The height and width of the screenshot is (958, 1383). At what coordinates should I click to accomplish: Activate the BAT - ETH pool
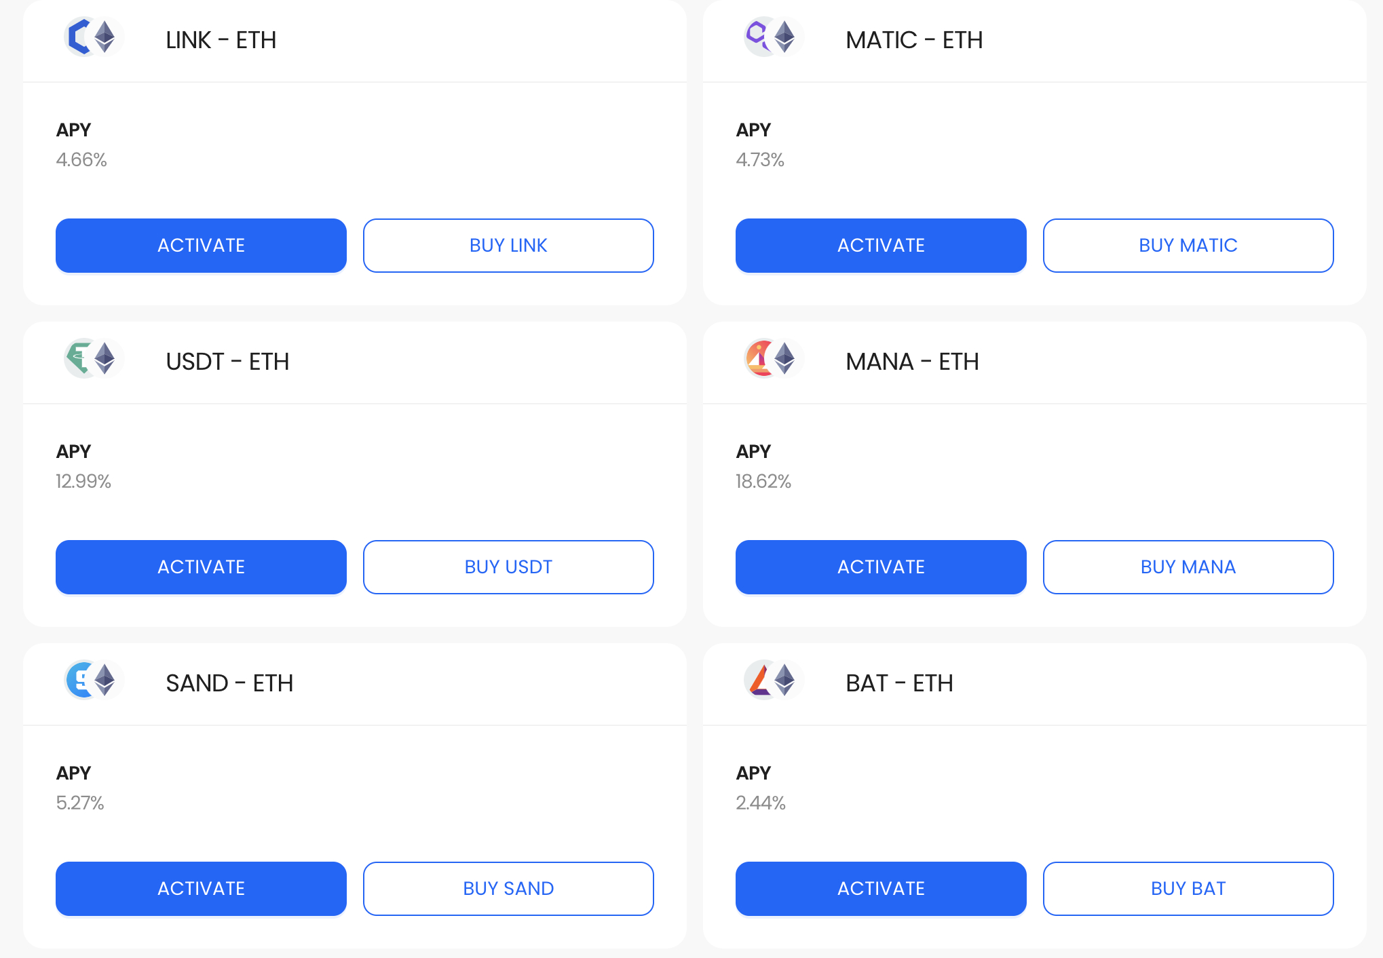(881, 889)
